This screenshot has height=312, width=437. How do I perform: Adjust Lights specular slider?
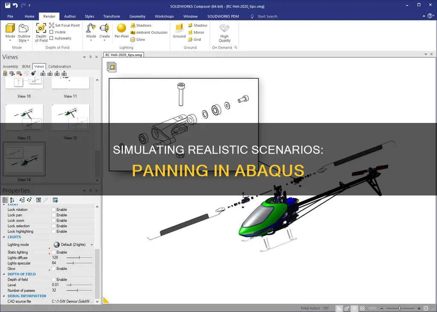79,263
